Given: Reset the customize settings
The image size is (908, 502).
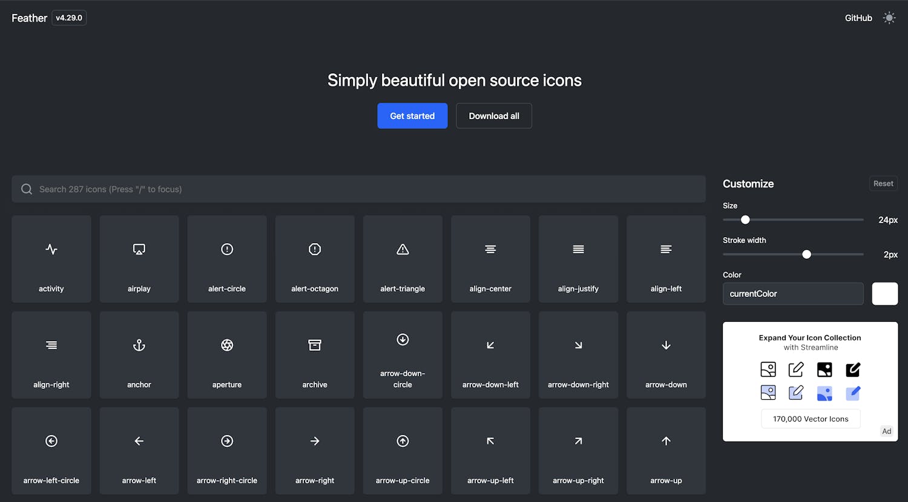Looking at the screenshot, I should click(883, 184).
